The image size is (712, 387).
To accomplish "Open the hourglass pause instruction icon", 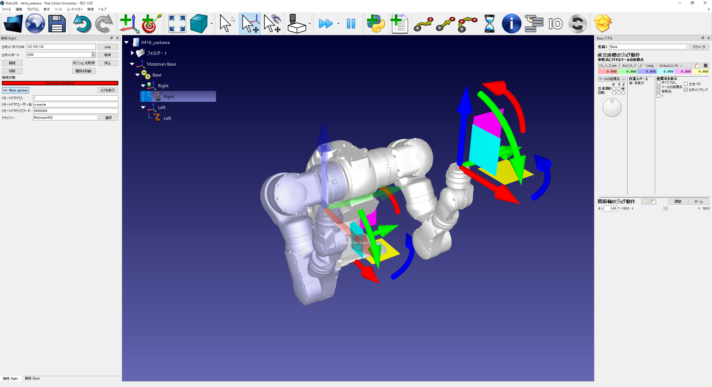I will click(x=489, y=24).
